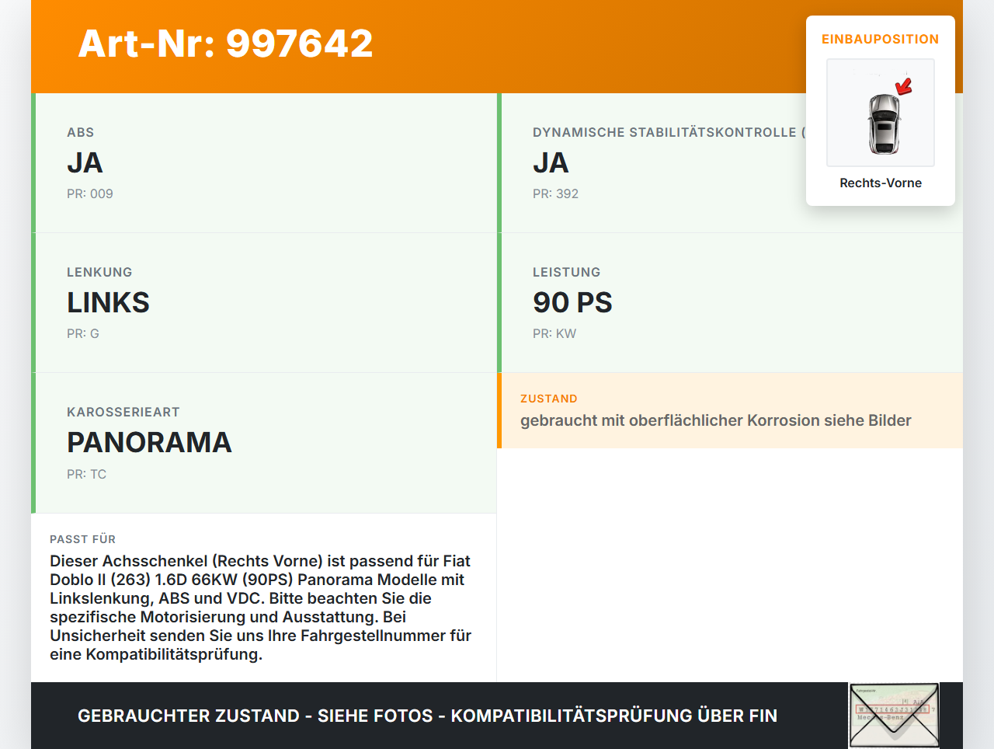This screenshot has width=994, height=749.
Task: Click the PR: KW code
Action: (x=554, y=333)
